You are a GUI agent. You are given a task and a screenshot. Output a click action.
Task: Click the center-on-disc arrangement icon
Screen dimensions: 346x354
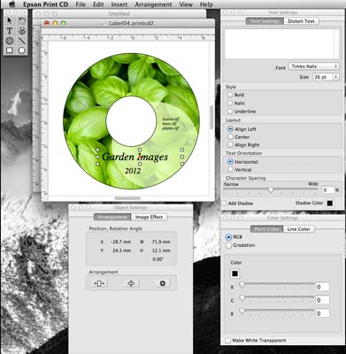pyautogui.click(x=162, y=283)
